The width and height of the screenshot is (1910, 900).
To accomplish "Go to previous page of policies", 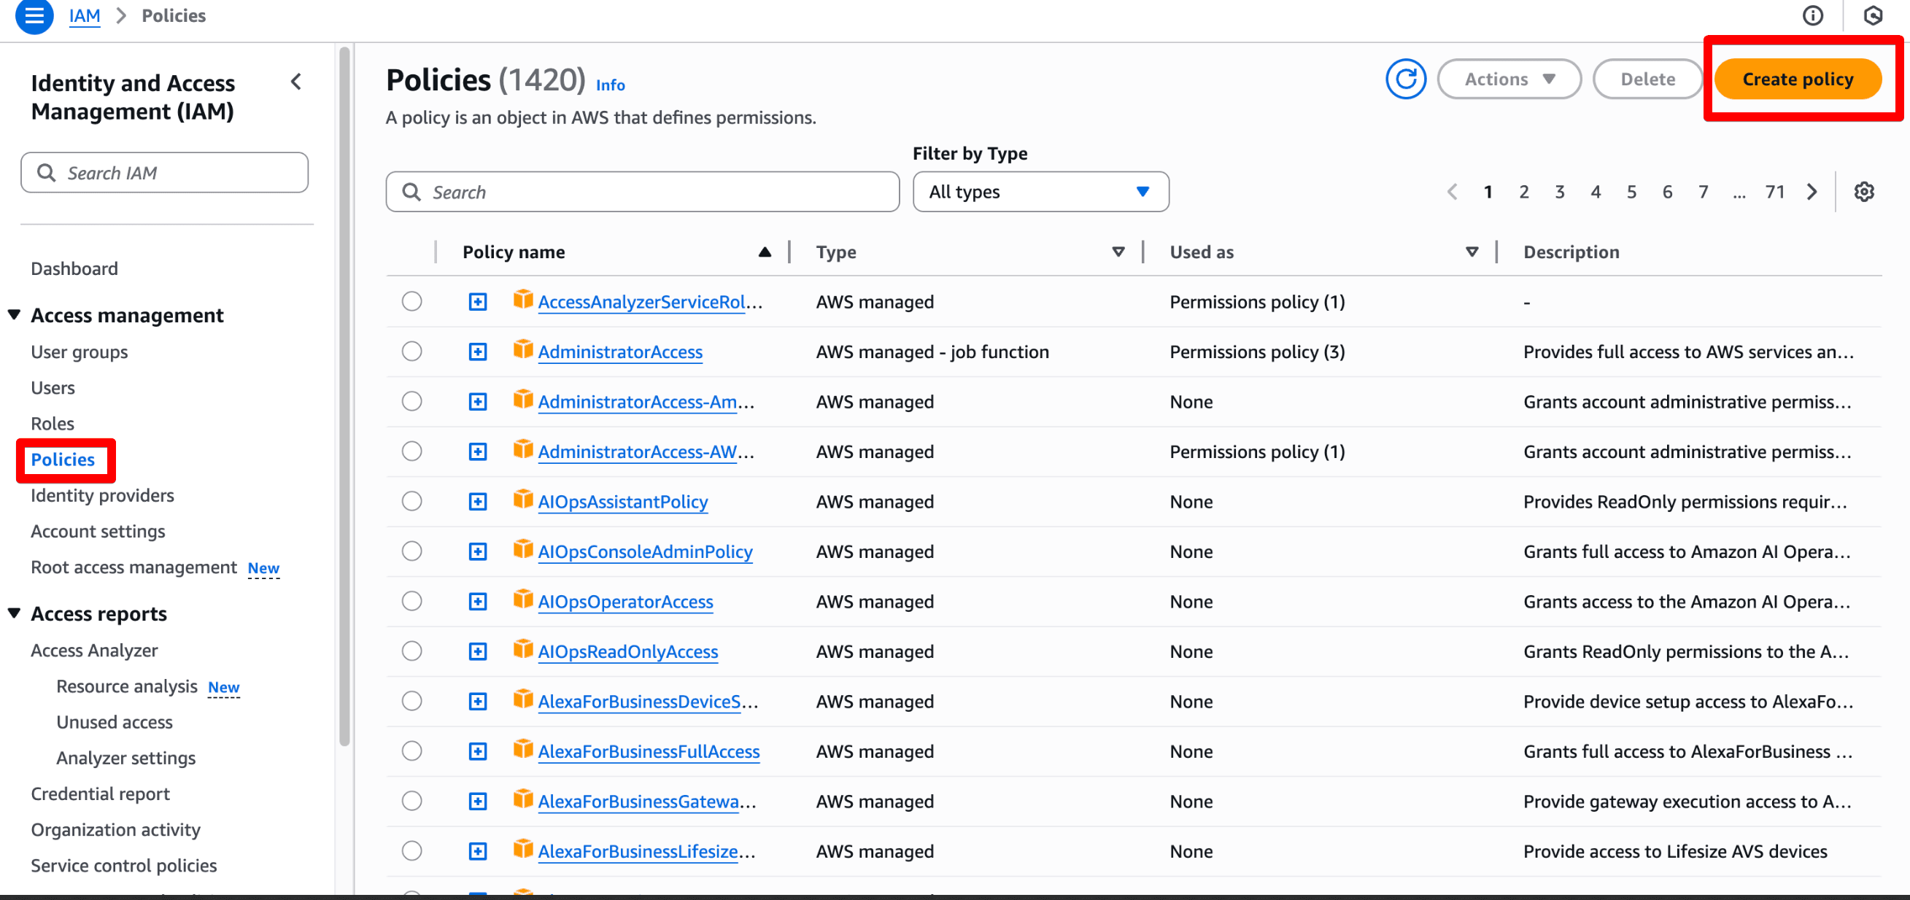I will [x=1452, y=192].
